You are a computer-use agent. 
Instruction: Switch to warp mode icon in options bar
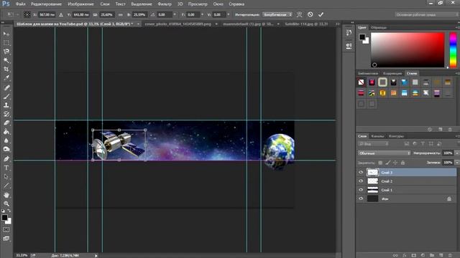coord(299,14)
